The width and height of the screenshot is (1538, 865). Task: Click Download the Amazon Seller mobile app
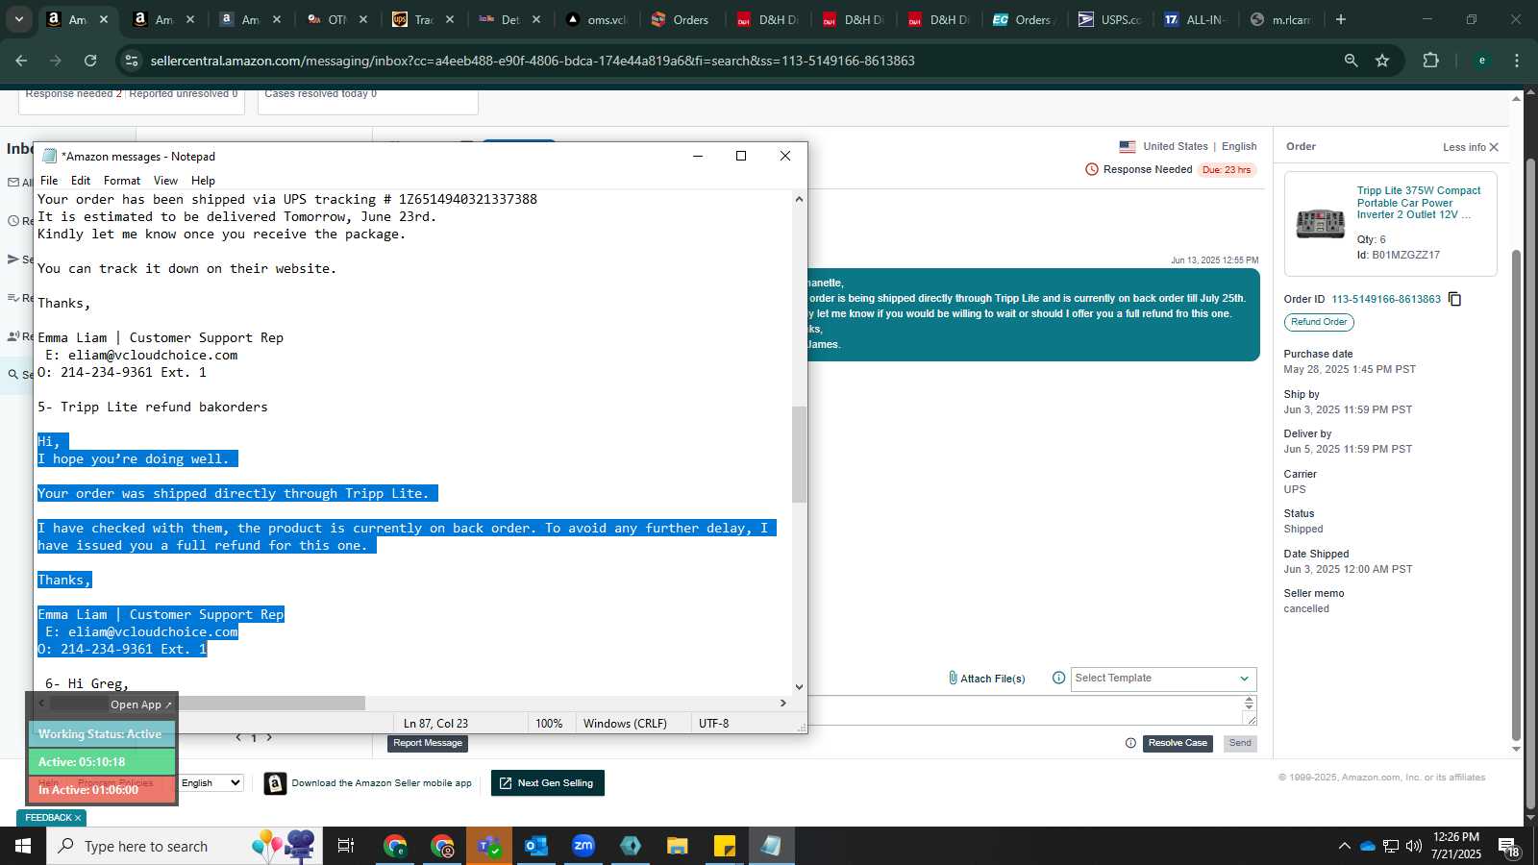(382, 783)
